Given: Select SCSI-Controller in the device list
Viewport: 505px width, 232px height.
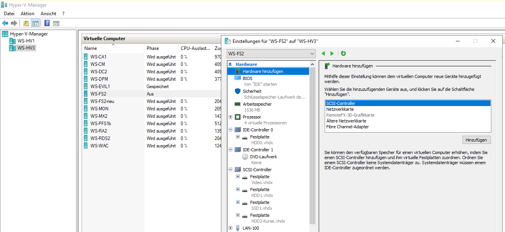Looking at the screenshot, I should pyautogui.click(x=408, y=103).
